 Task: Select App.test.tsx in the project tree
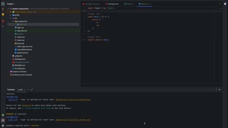tap(22, 31)
